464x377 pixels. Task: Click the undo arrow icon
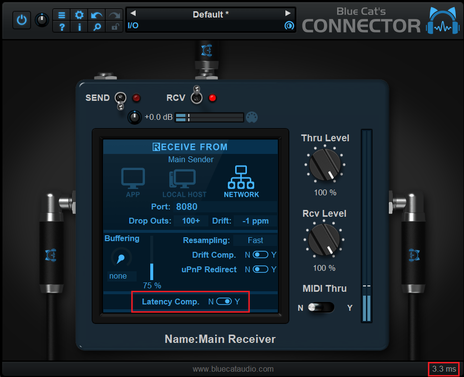97,15
